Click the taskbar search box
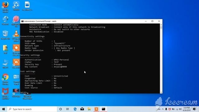Screen dimensions: 199x112 point(32,109)
